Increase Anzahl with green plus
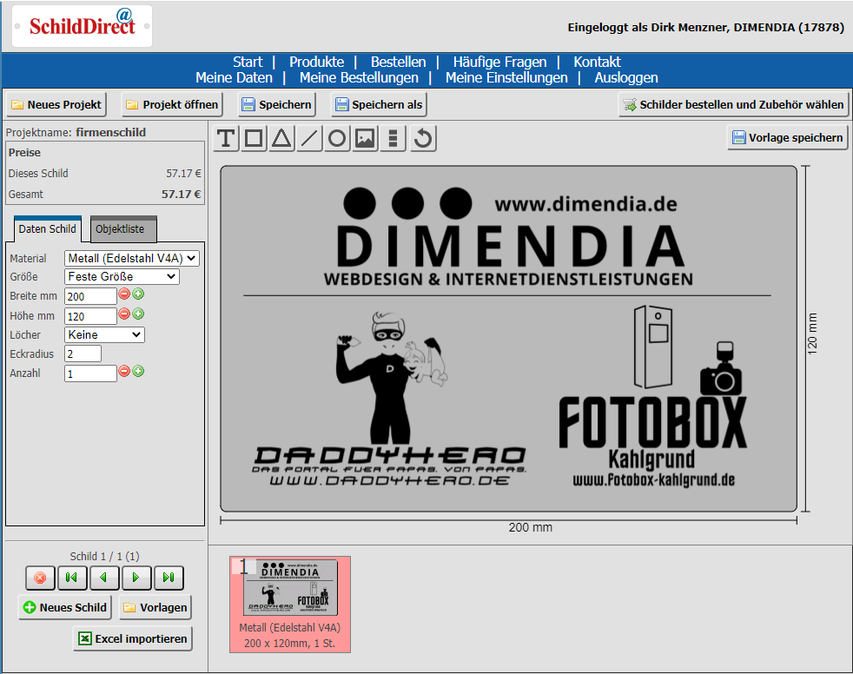 coord(138,372)
